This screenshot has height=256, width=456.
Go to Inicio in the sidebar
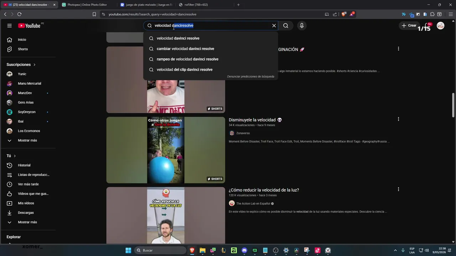pos(28,39)
